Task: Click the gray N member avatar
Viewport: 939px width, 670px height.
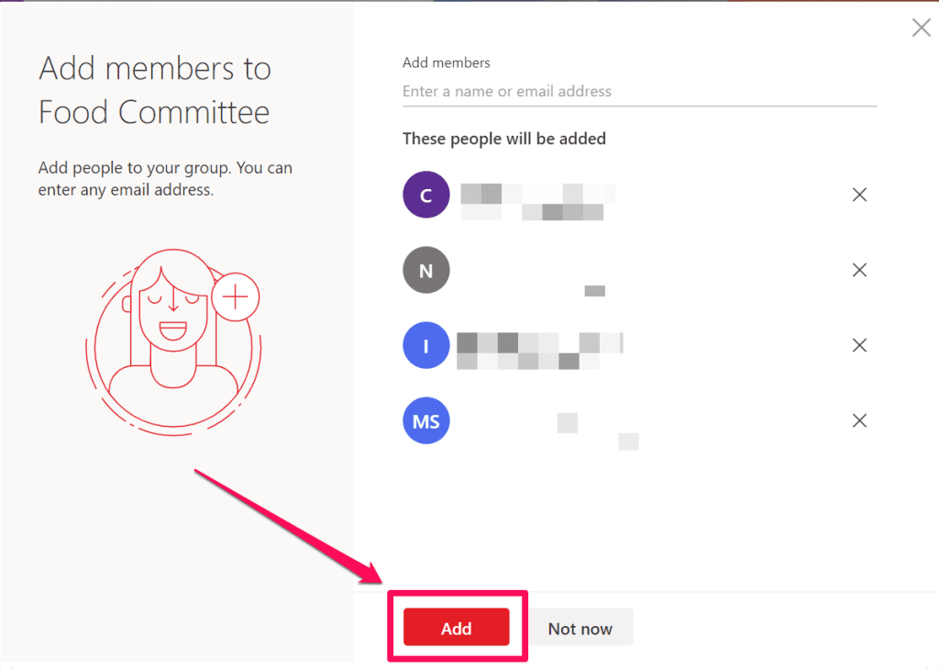Action: pyautogui.click(x=426, y=270)
